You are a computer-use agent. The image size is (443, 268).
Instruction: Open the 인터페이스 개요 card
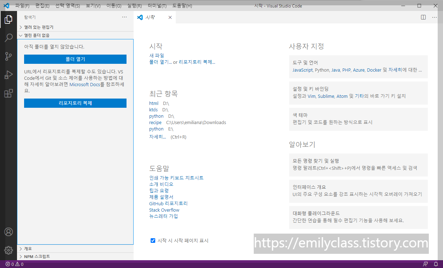[x=358, y=191]
